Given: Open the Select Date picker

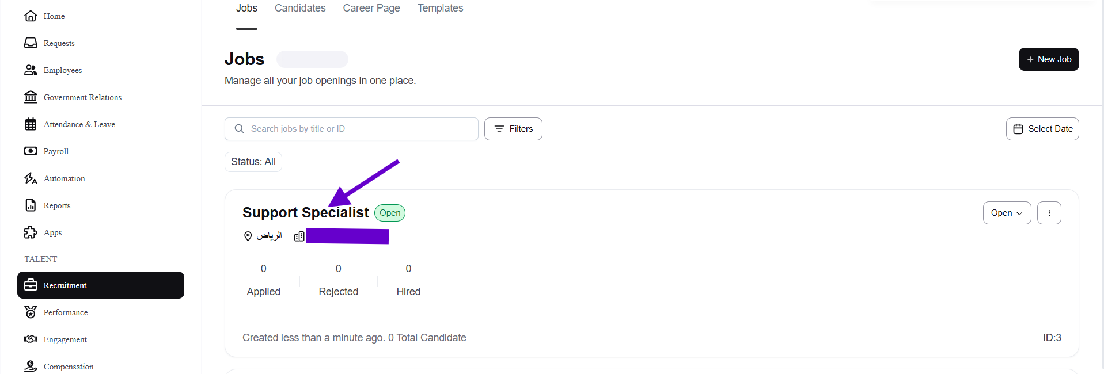Looking at the screenshot, I should (x=1042, y=129).
